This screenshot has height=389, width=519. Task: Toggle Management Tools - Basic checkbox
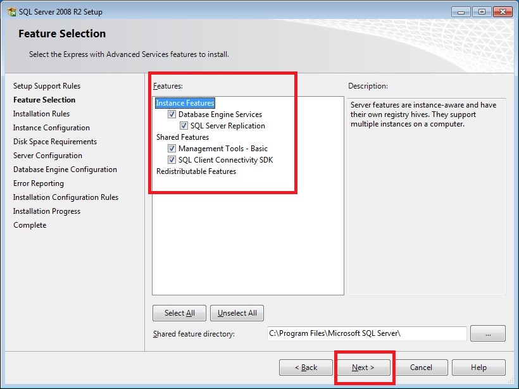point(172,149)
